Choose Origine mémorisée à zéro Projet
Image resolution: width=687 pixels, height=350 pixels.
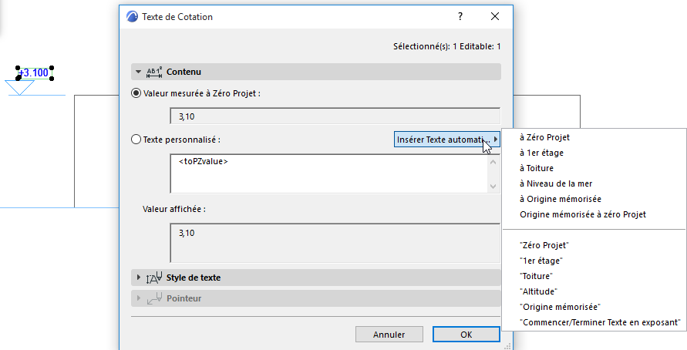click(583, 214)
